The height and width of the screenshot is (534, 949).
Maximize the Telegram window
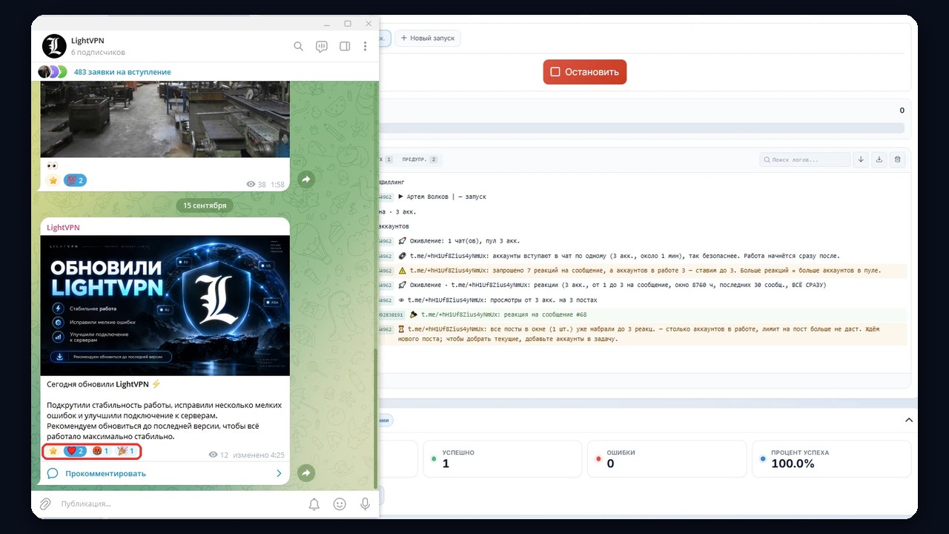coord(348,24)
